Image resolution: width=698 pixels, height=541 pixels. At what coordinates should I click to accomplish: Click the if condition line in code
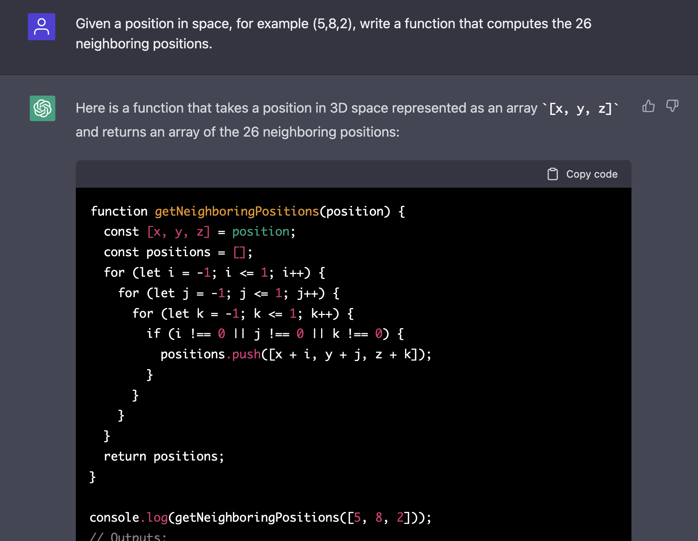[275, 334]
